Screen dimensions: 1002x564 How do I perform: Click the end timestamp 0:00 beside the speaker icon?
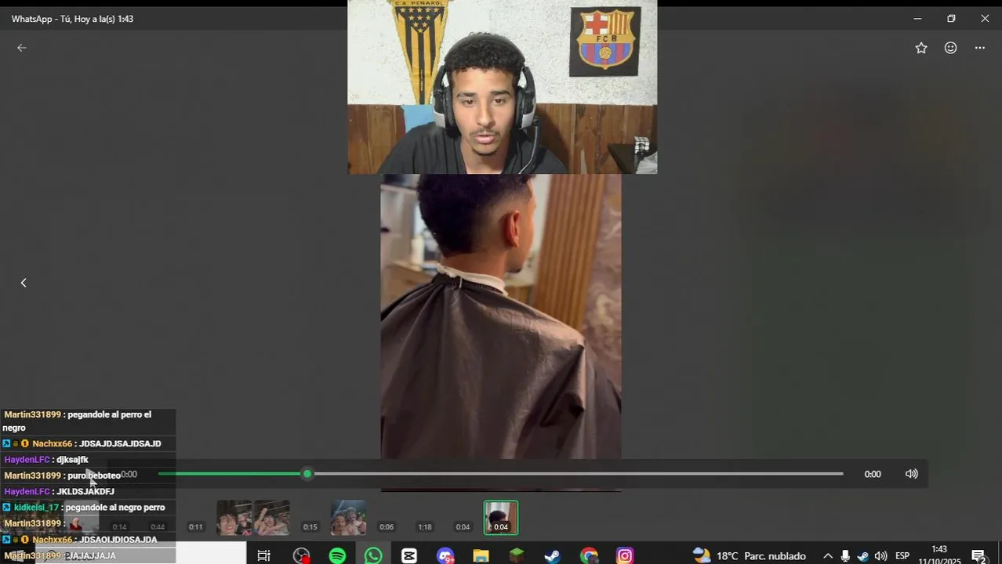coord(873,474)
